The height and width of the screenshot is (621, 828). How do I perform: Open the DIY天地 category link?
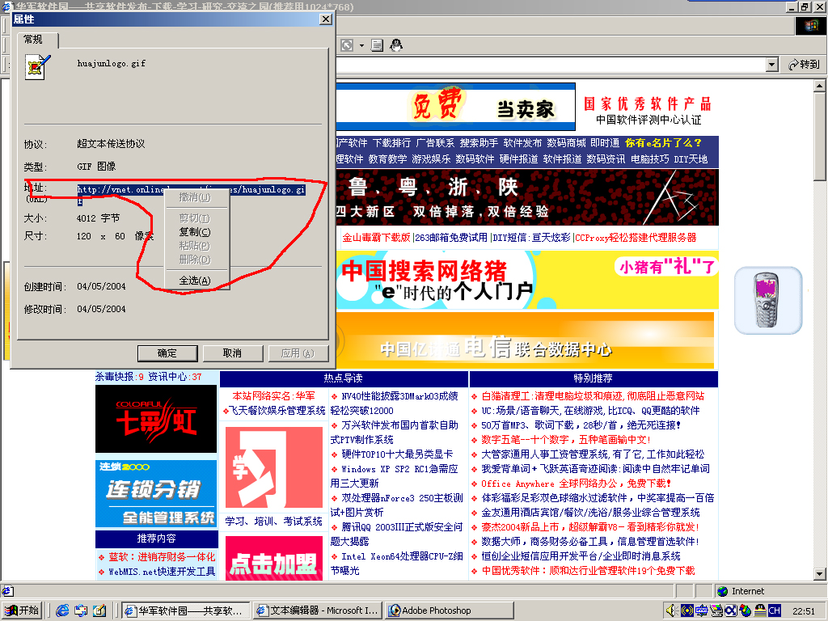pos(691,159)
